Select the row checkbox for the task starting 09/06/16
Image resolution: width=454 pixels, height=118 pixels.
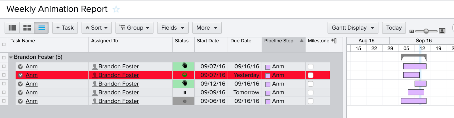pyautogui.click(x=4, y=101)
